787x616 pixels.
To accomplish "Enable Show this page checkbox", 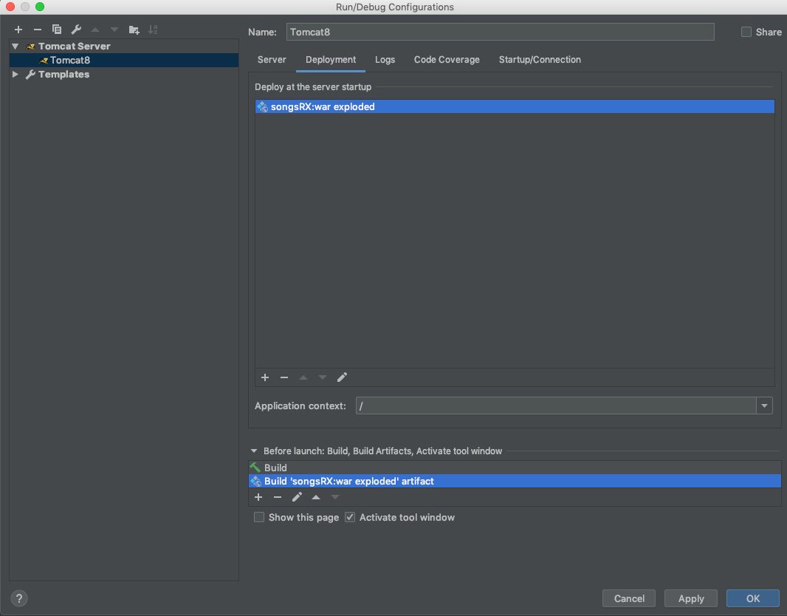I will pos(259,517).
